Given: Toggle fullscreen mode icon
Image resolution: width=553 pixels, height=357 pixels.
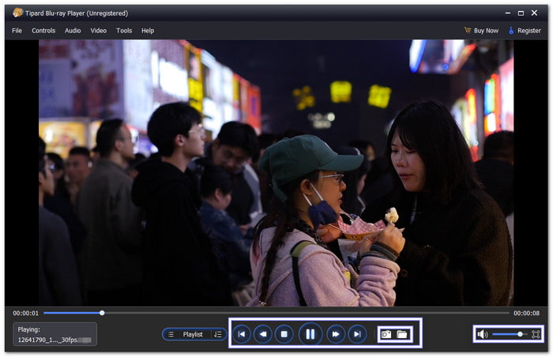Looking at the screenshot, I should click(536, 334).
